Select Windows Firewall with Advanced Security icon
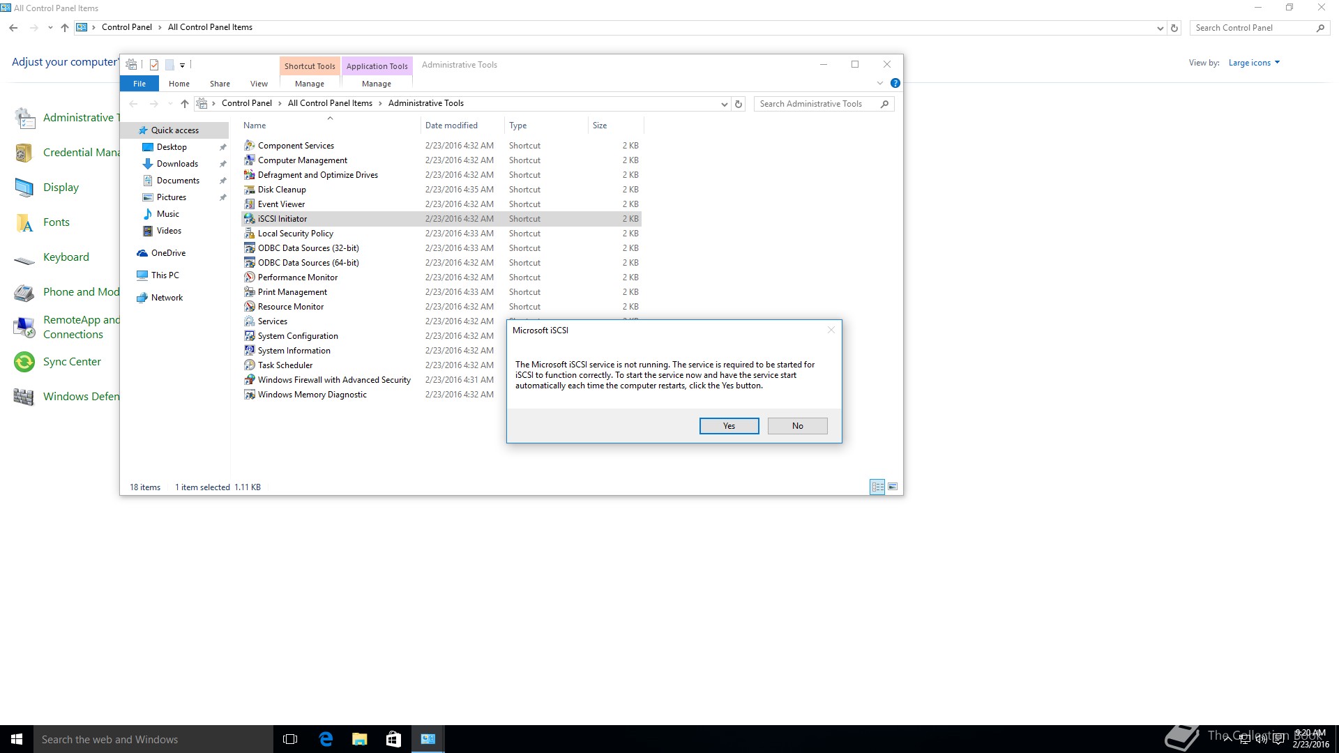Image resolution: width=1339 pixels, height=753 pixels. tap(249, 380)
